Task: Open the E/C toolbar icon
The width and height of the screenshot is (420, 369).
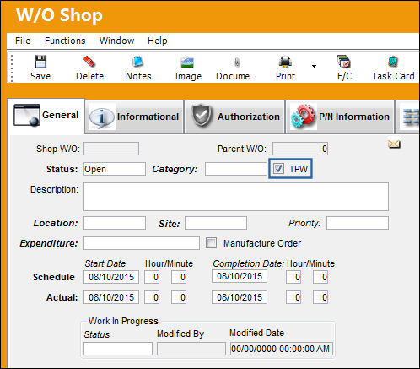Action: coord(344,62)
